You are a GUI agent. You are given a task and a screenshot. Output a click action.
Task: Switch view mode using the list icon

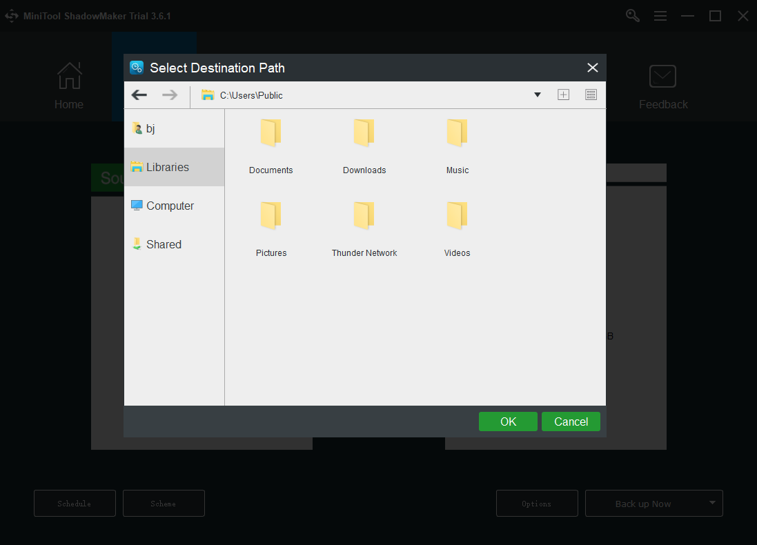pyautogui.click(x=591, y=95)
